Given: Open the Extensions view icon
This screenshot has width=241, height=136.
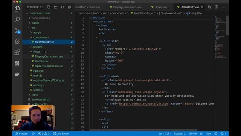Looking at the screenshot, I should pyautogui.click(x=17, y=52).
